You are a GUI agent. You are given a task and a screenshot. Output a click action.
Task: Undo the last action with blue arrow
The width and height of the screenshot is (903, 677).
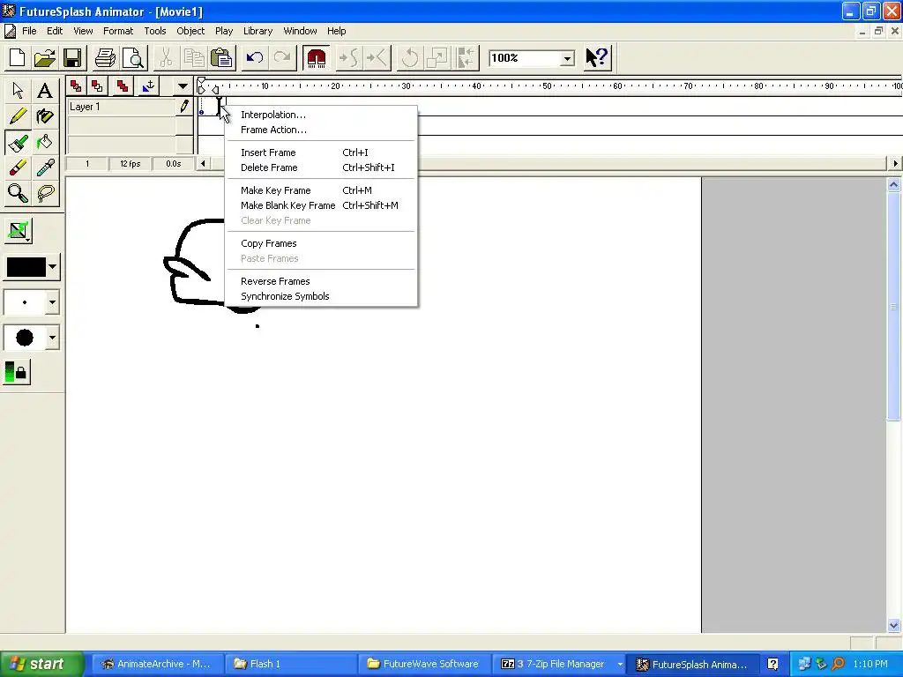(254, 57)
